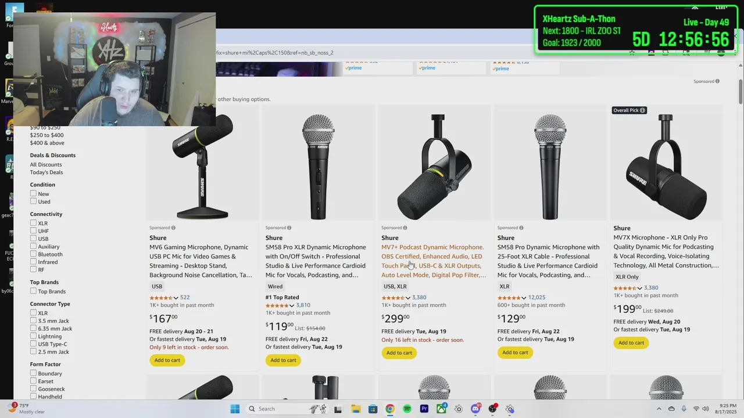744x418 pixels.
Task: Open the Windows Start menu
Action: (235, 409)
